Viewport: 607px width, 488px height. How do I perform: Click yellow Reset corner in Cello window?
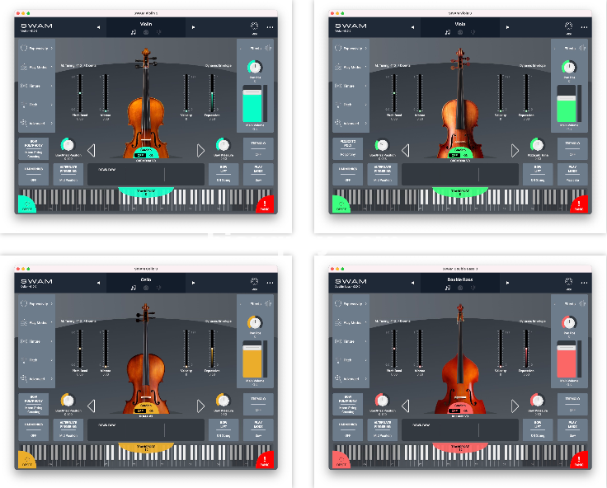point(26,460)
